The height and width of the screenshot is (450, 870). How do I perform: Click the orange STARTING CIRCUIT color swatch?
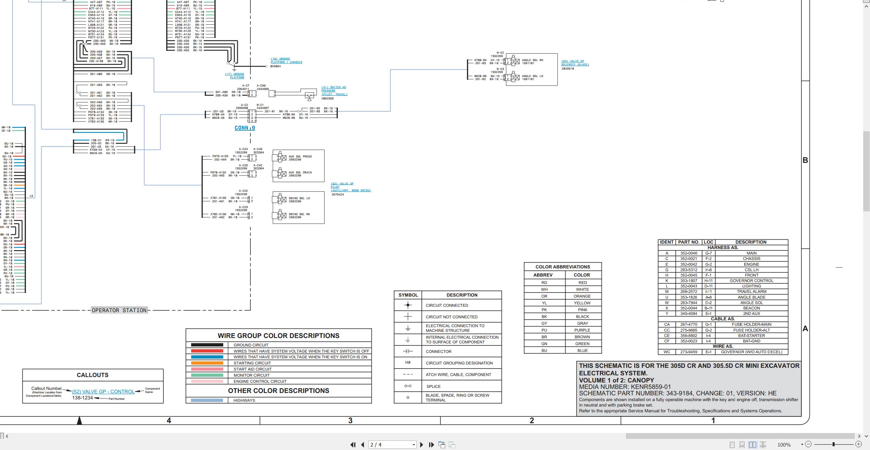point(207,363)
